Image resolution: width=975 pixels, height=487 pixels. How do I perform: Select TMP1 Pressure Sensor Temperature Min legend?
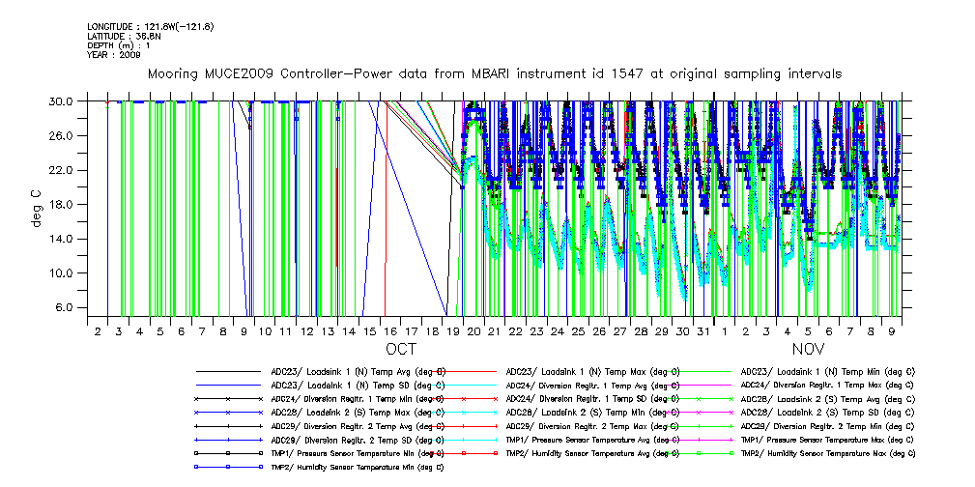pos(358,452)
